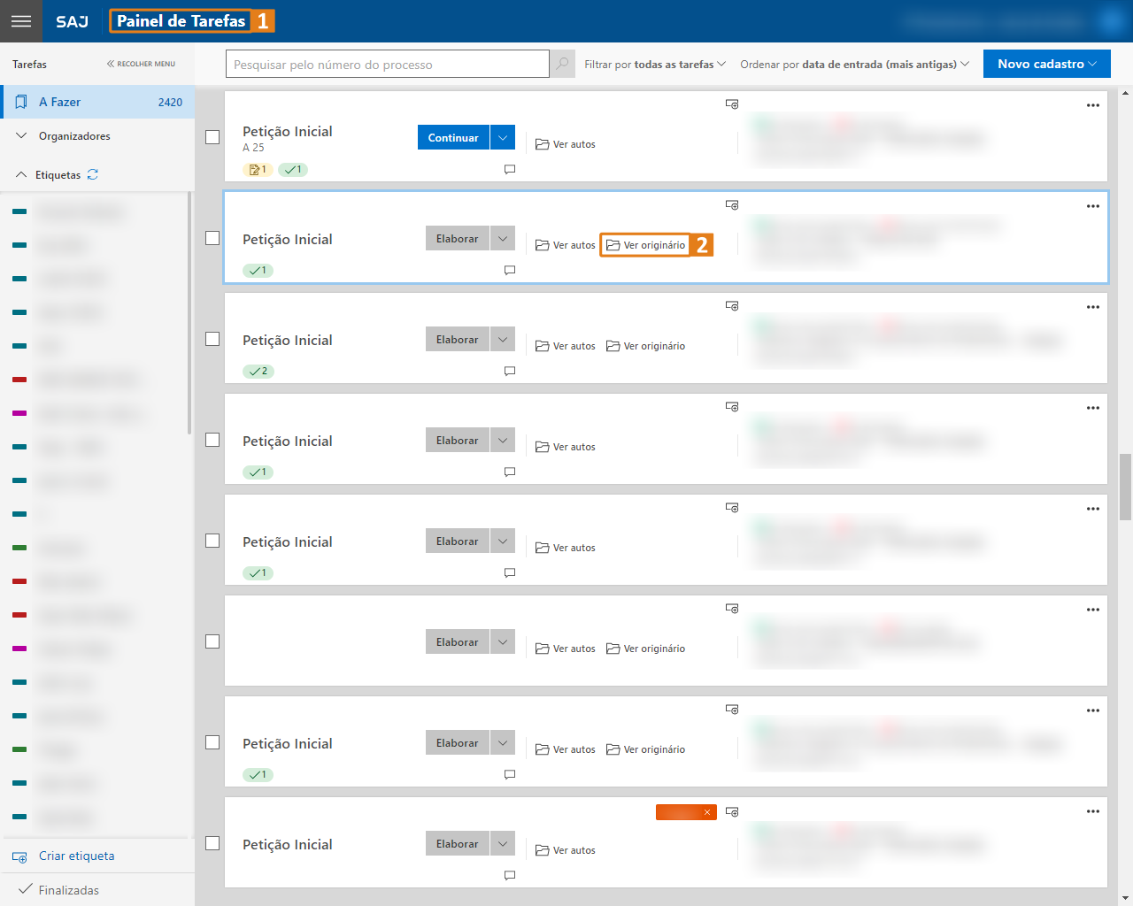Open the hamburger main menu

(x=21, y=21)
